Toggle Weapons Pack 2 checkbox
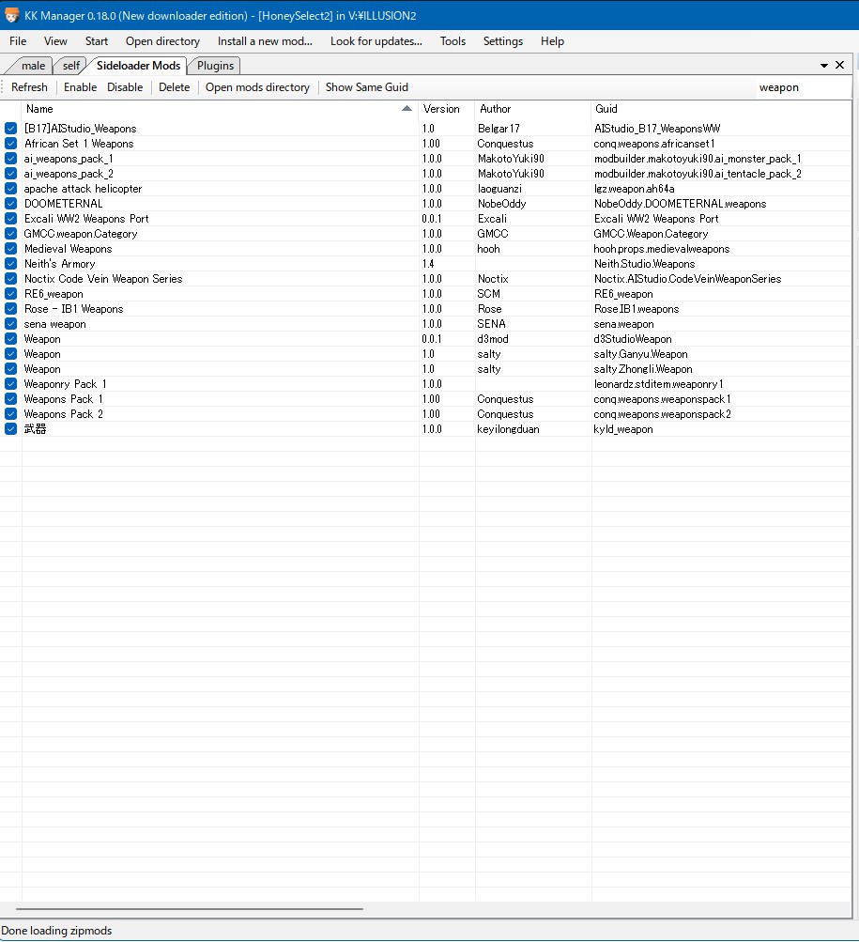The height and width of the screenshot is (942, 859). [x=11, y=414]
